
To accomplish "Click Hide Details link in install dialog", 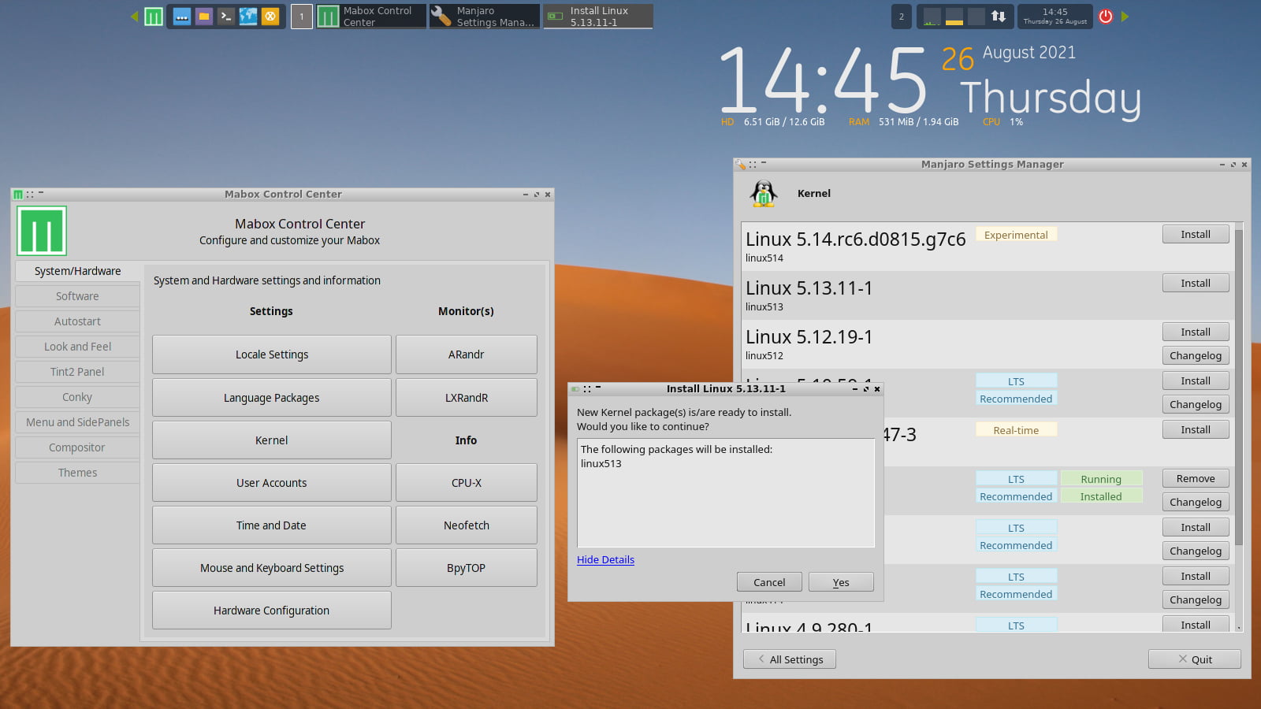I will click(x=605, y=560).
